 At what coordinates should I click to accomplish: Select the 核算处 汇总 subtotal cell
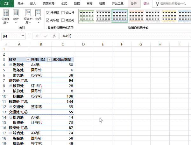coord(19,101)
